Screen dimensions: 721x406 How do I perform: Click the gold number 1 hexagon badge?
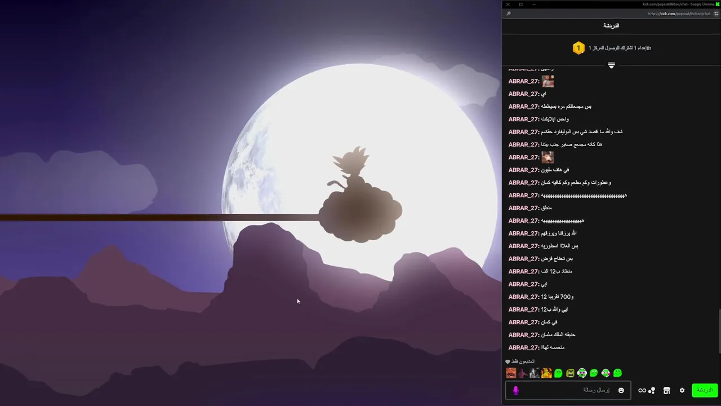[x=578, y=48]
